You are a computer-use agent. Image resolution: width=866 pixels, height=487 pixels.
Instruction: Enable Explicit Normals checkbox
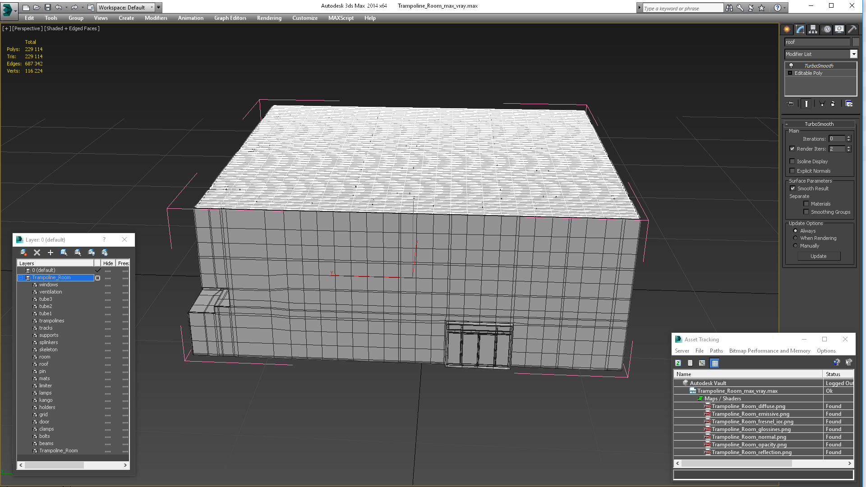click(x=792, y=171)
